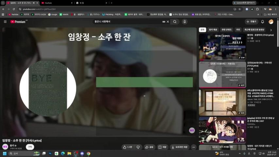The width and height of the screenshot is (279, 157).
Task: Select the 최근에 업로드된 동영상 chip
Action: click(254, 30)
